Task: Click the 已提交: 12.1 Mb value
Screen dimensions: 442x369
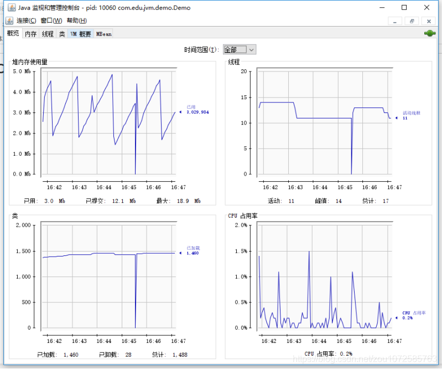Action: click(x=111, y=201)
